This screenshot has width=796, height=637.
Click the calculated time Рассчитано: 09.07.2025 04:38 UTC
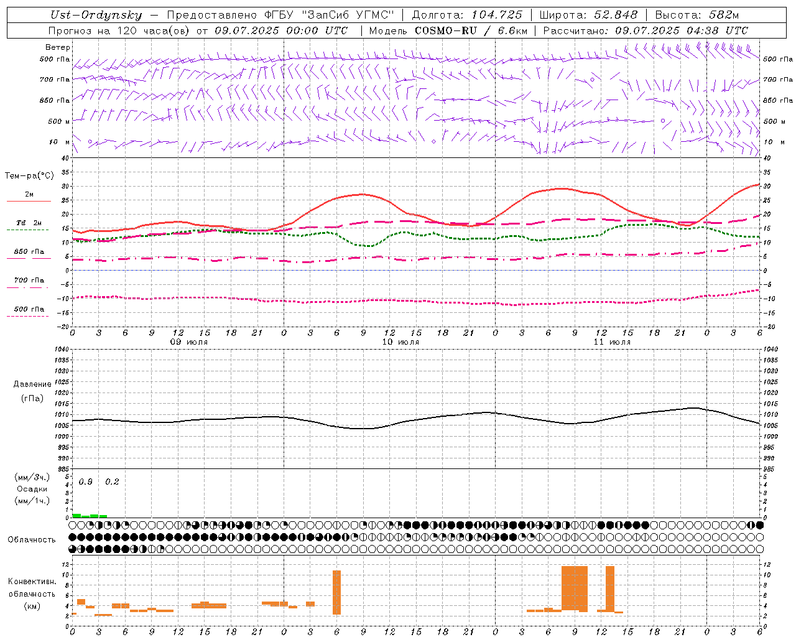(646, 30)
